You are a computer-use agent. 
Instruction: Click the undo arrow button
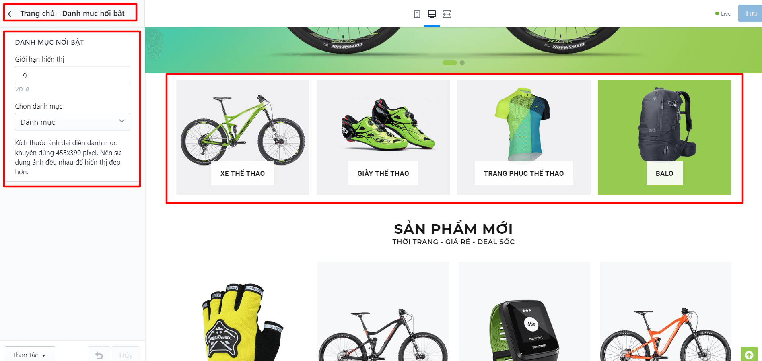pos(99,355)
